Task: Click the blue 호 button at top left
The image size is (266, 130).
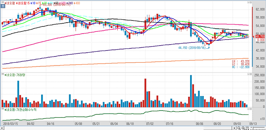Action: (3, 6)
